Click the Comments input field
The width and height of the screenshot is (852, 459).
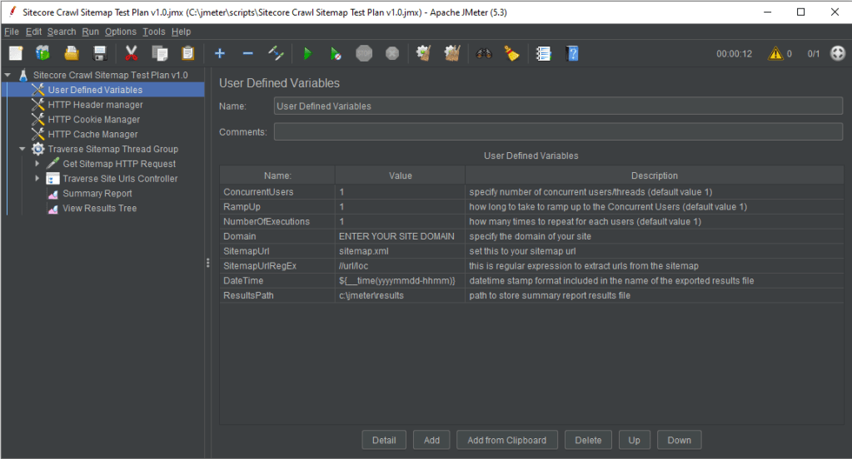point(558,132)
